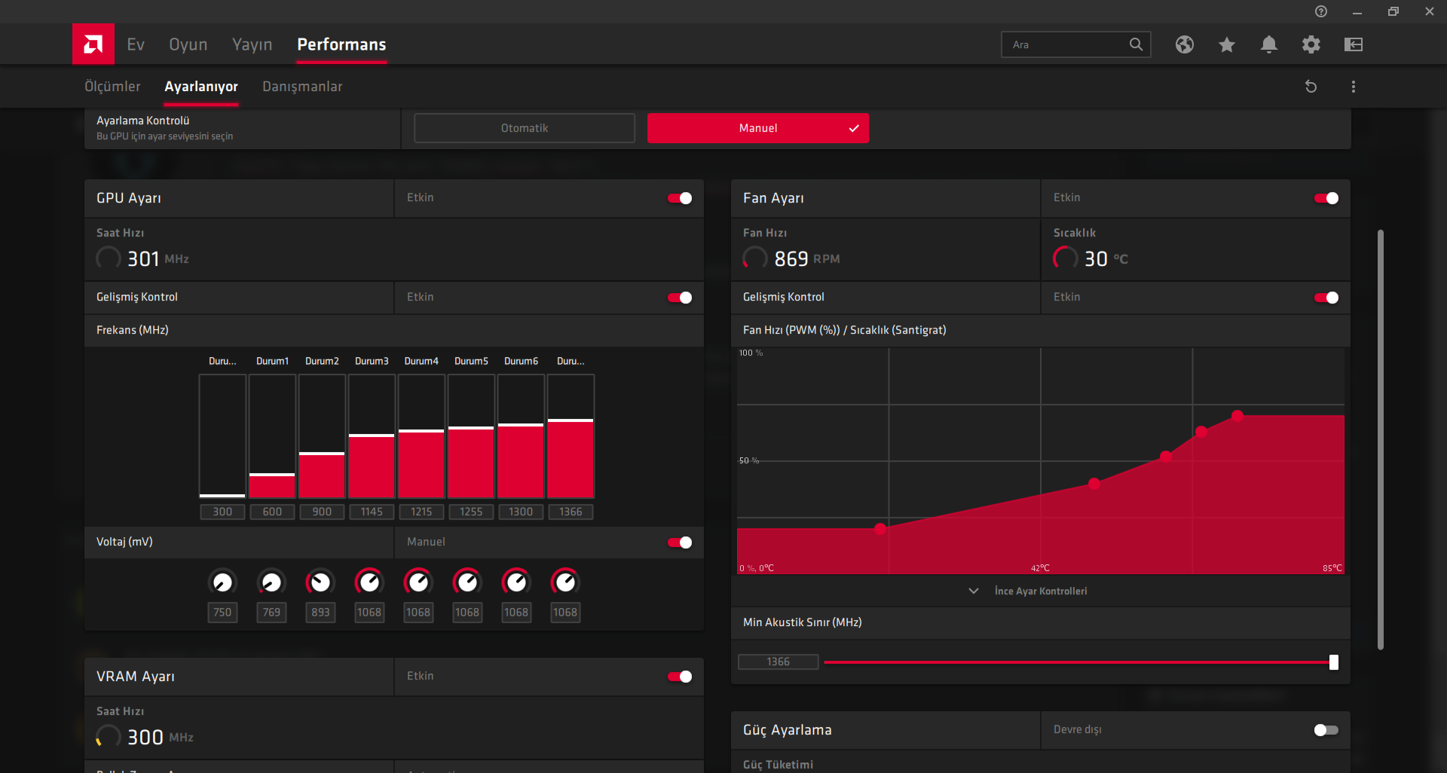
Task: Click the search magnifier icon
Action: click(1136, 44)
